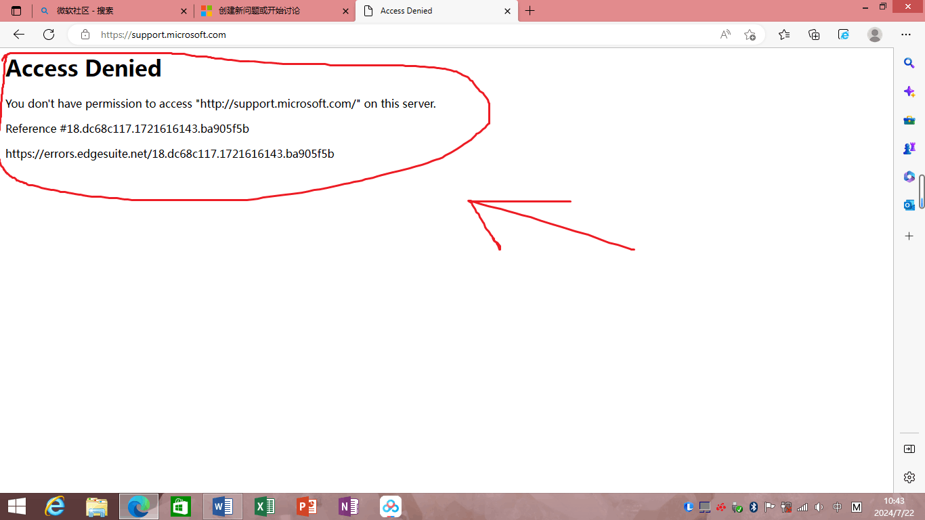Open sidebar settings gear
Image resolution: width=925 pixels, height=520 pixels.
click(x=909, y=477)
